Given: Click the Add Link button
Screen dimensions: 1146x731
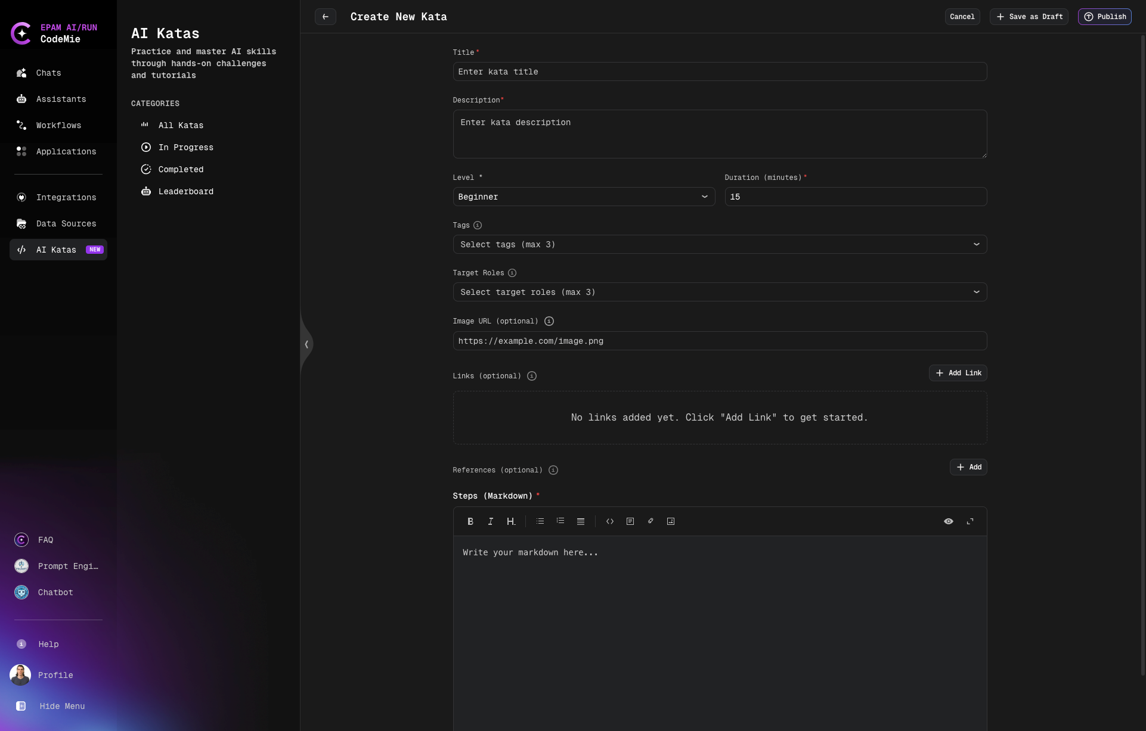Looking at the screenshot, I should (958, 373).
